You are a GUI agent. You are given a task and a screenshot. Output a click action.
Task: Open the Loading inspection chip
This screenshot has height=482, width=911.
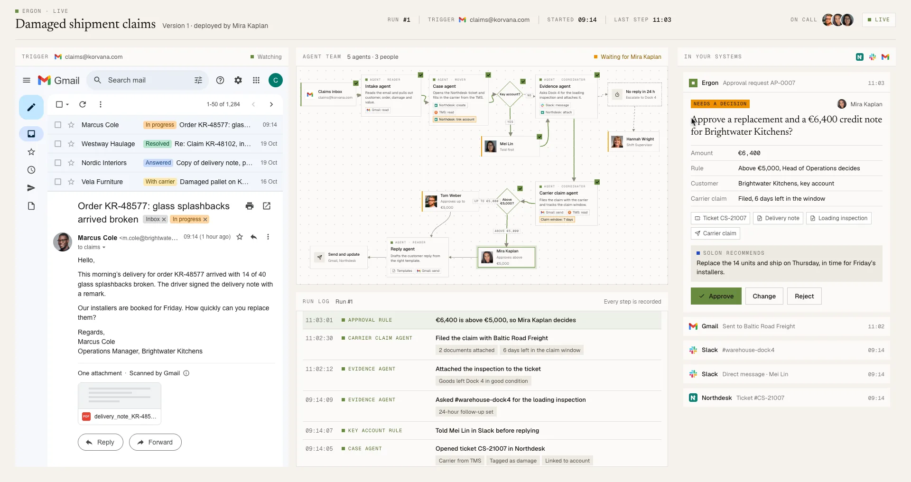[838, 218]
